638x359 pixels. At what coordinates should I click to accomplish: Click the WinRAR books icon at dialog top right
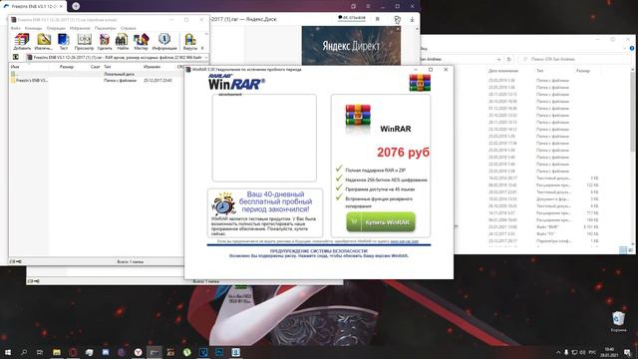[x=420, y=83]
